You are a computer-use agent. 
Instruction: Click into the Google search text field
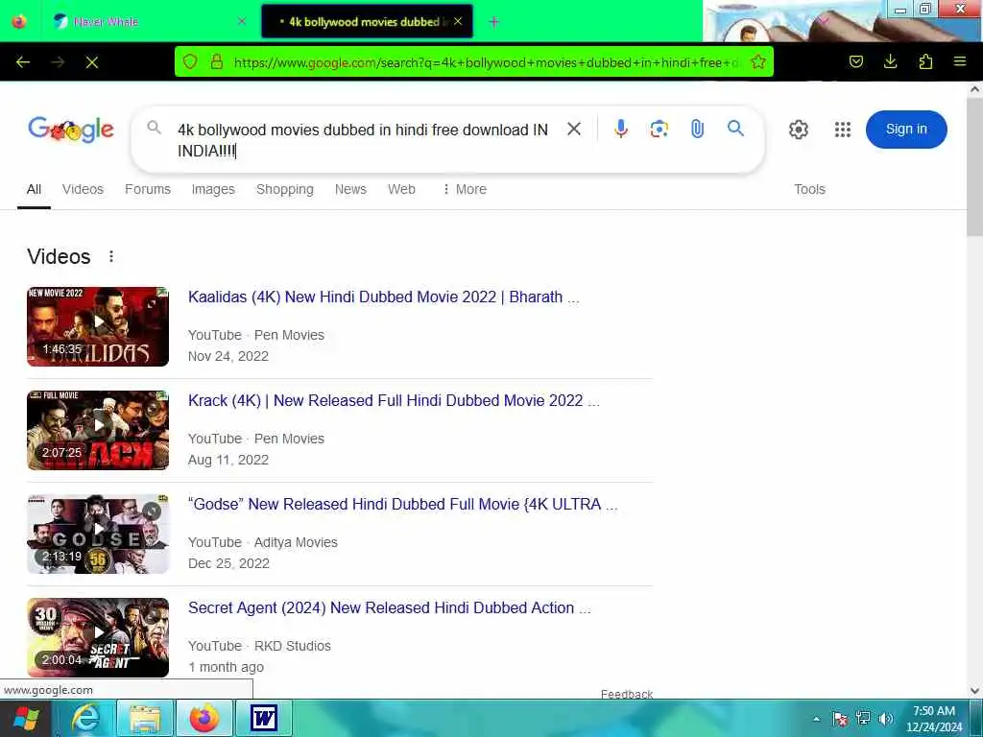click(364, 140)
